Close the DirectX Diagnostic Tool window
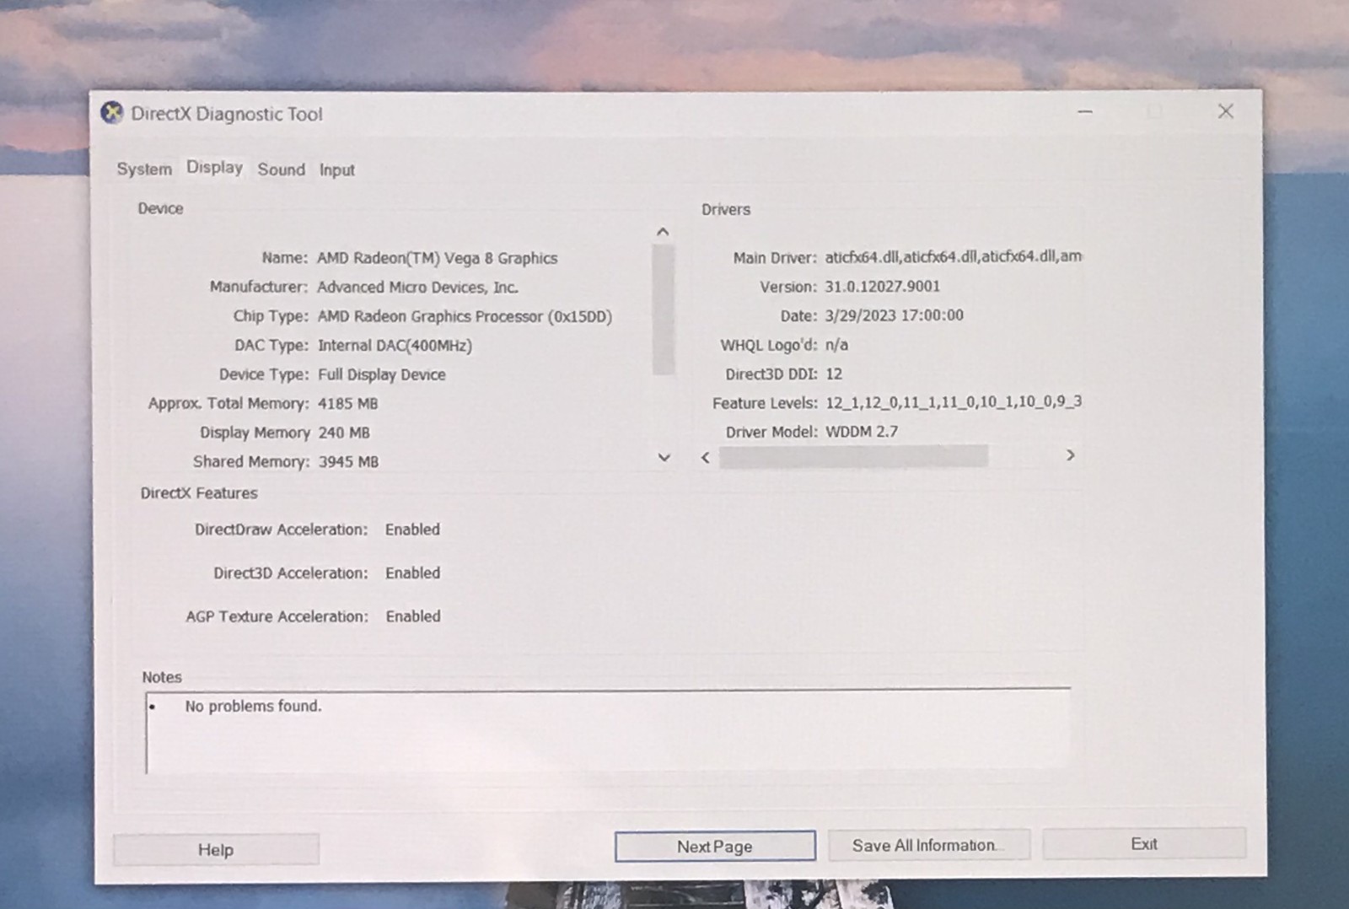 [1225, 111]
